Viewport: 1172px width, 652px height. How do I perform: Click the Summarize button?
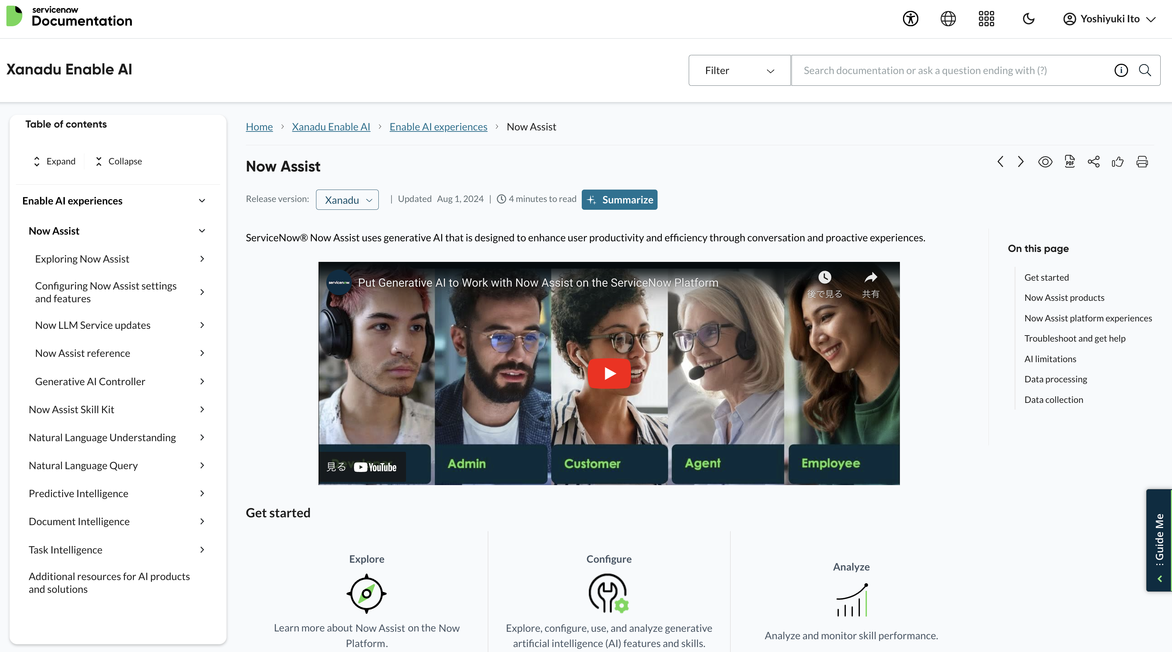point(619,200)
